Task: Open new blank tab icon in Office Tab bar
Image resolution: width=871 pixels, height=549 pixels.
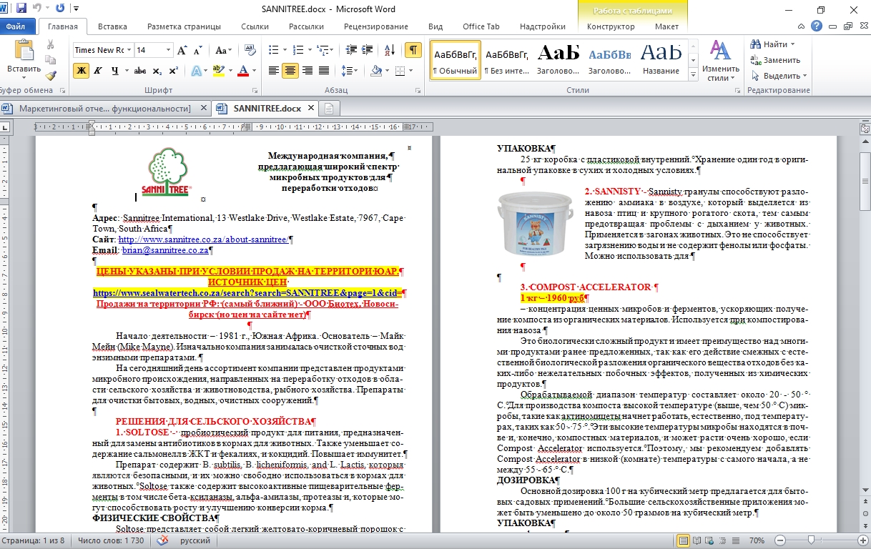Action: click(330, 109)
